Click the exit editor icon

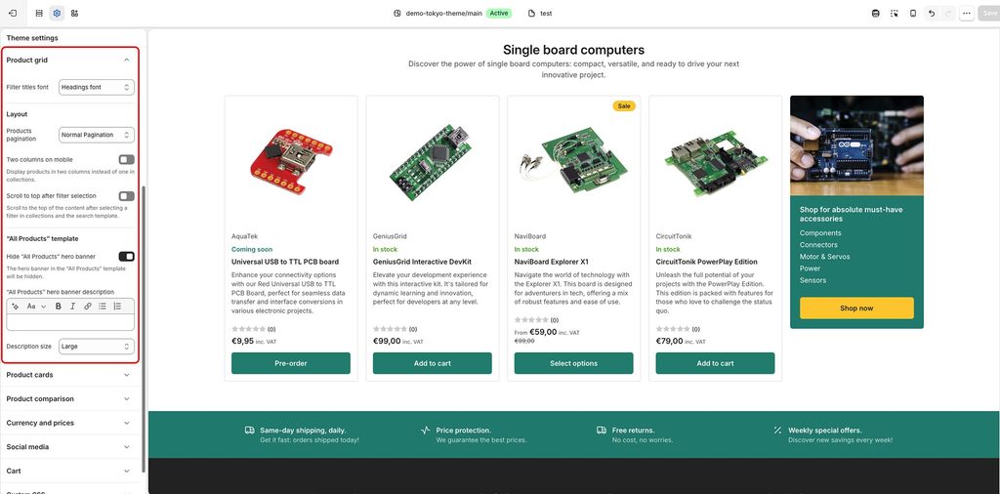coord(13,14)
